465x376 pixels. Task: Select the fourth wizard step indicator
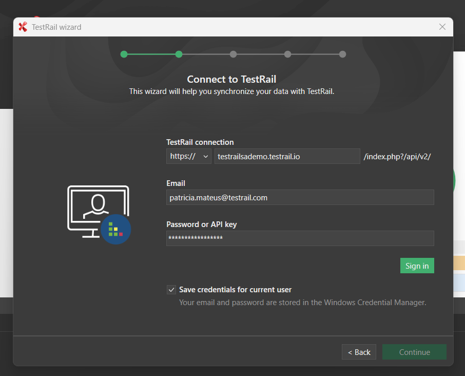[288, 54]
